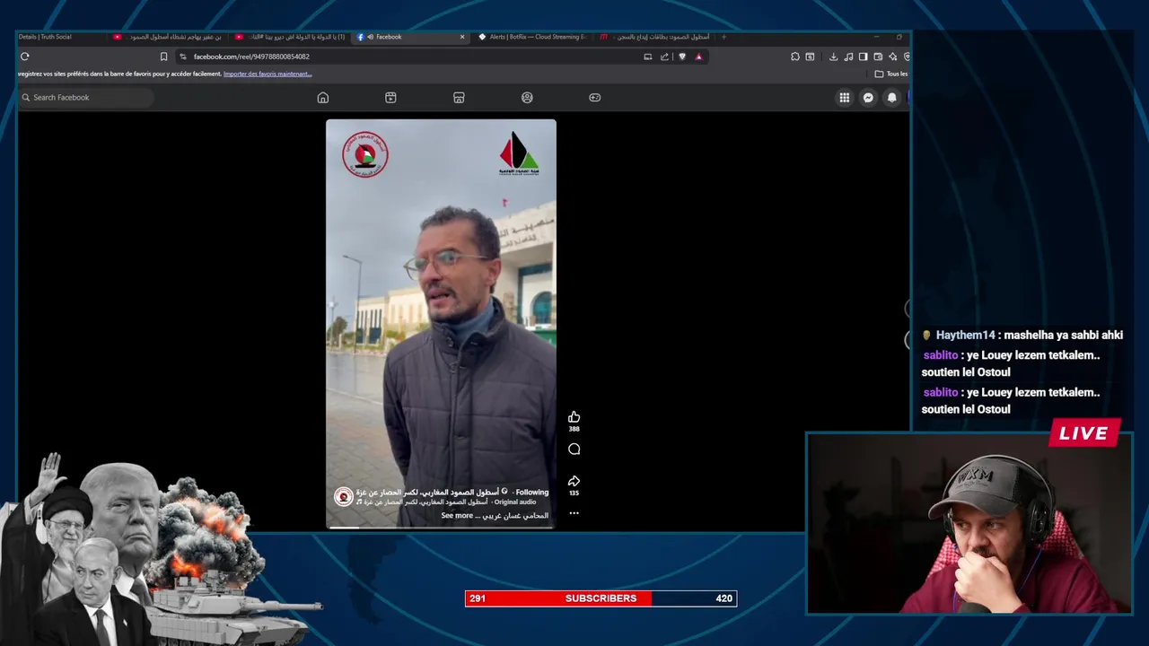Click the music note media control icon
This screenshot has width=1149, height=646.
click(848, 57)
